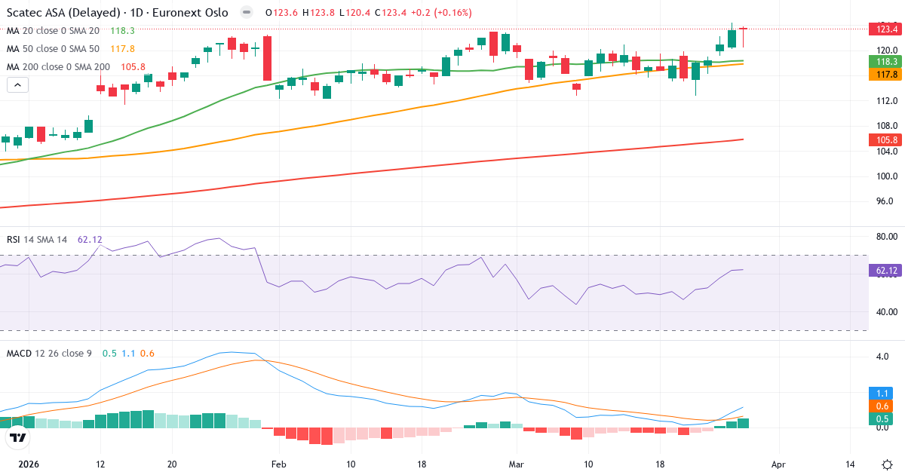Viewport: 905px width, 475px height.
Task: Open chart settings gear icon
Action: pos(887,464)
